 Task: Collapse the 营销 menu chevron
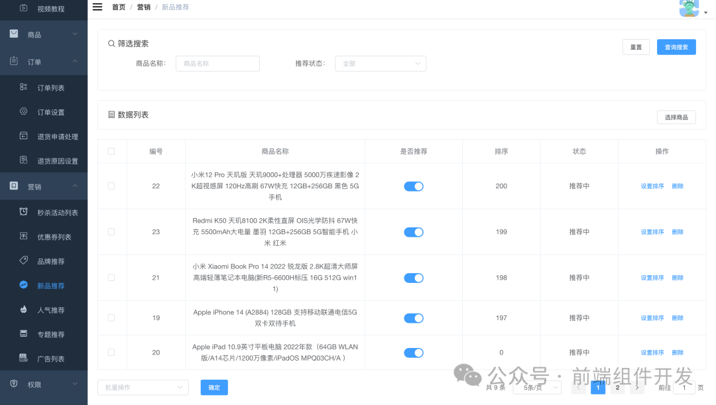click(75, 186)
